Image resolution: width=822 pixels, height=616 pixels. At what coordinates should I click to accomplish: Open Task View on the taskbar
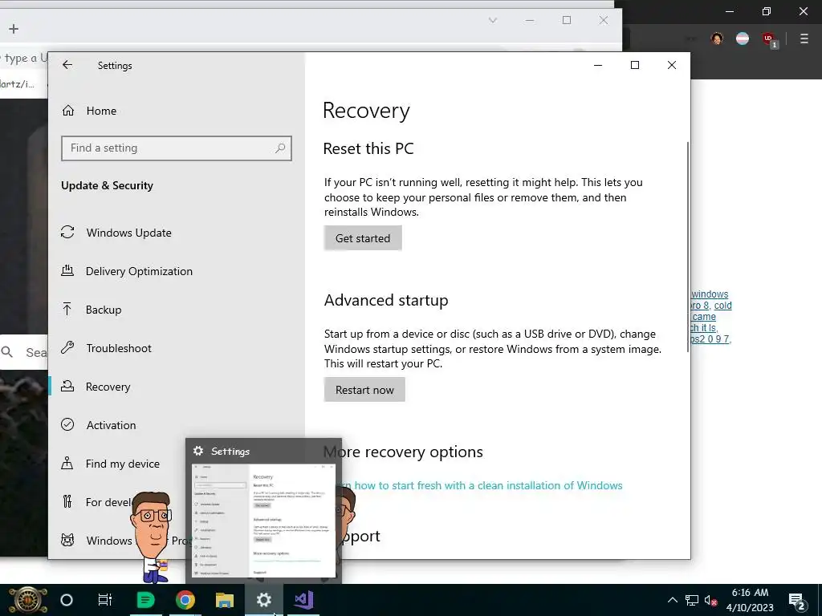click(x=105, y=600)
